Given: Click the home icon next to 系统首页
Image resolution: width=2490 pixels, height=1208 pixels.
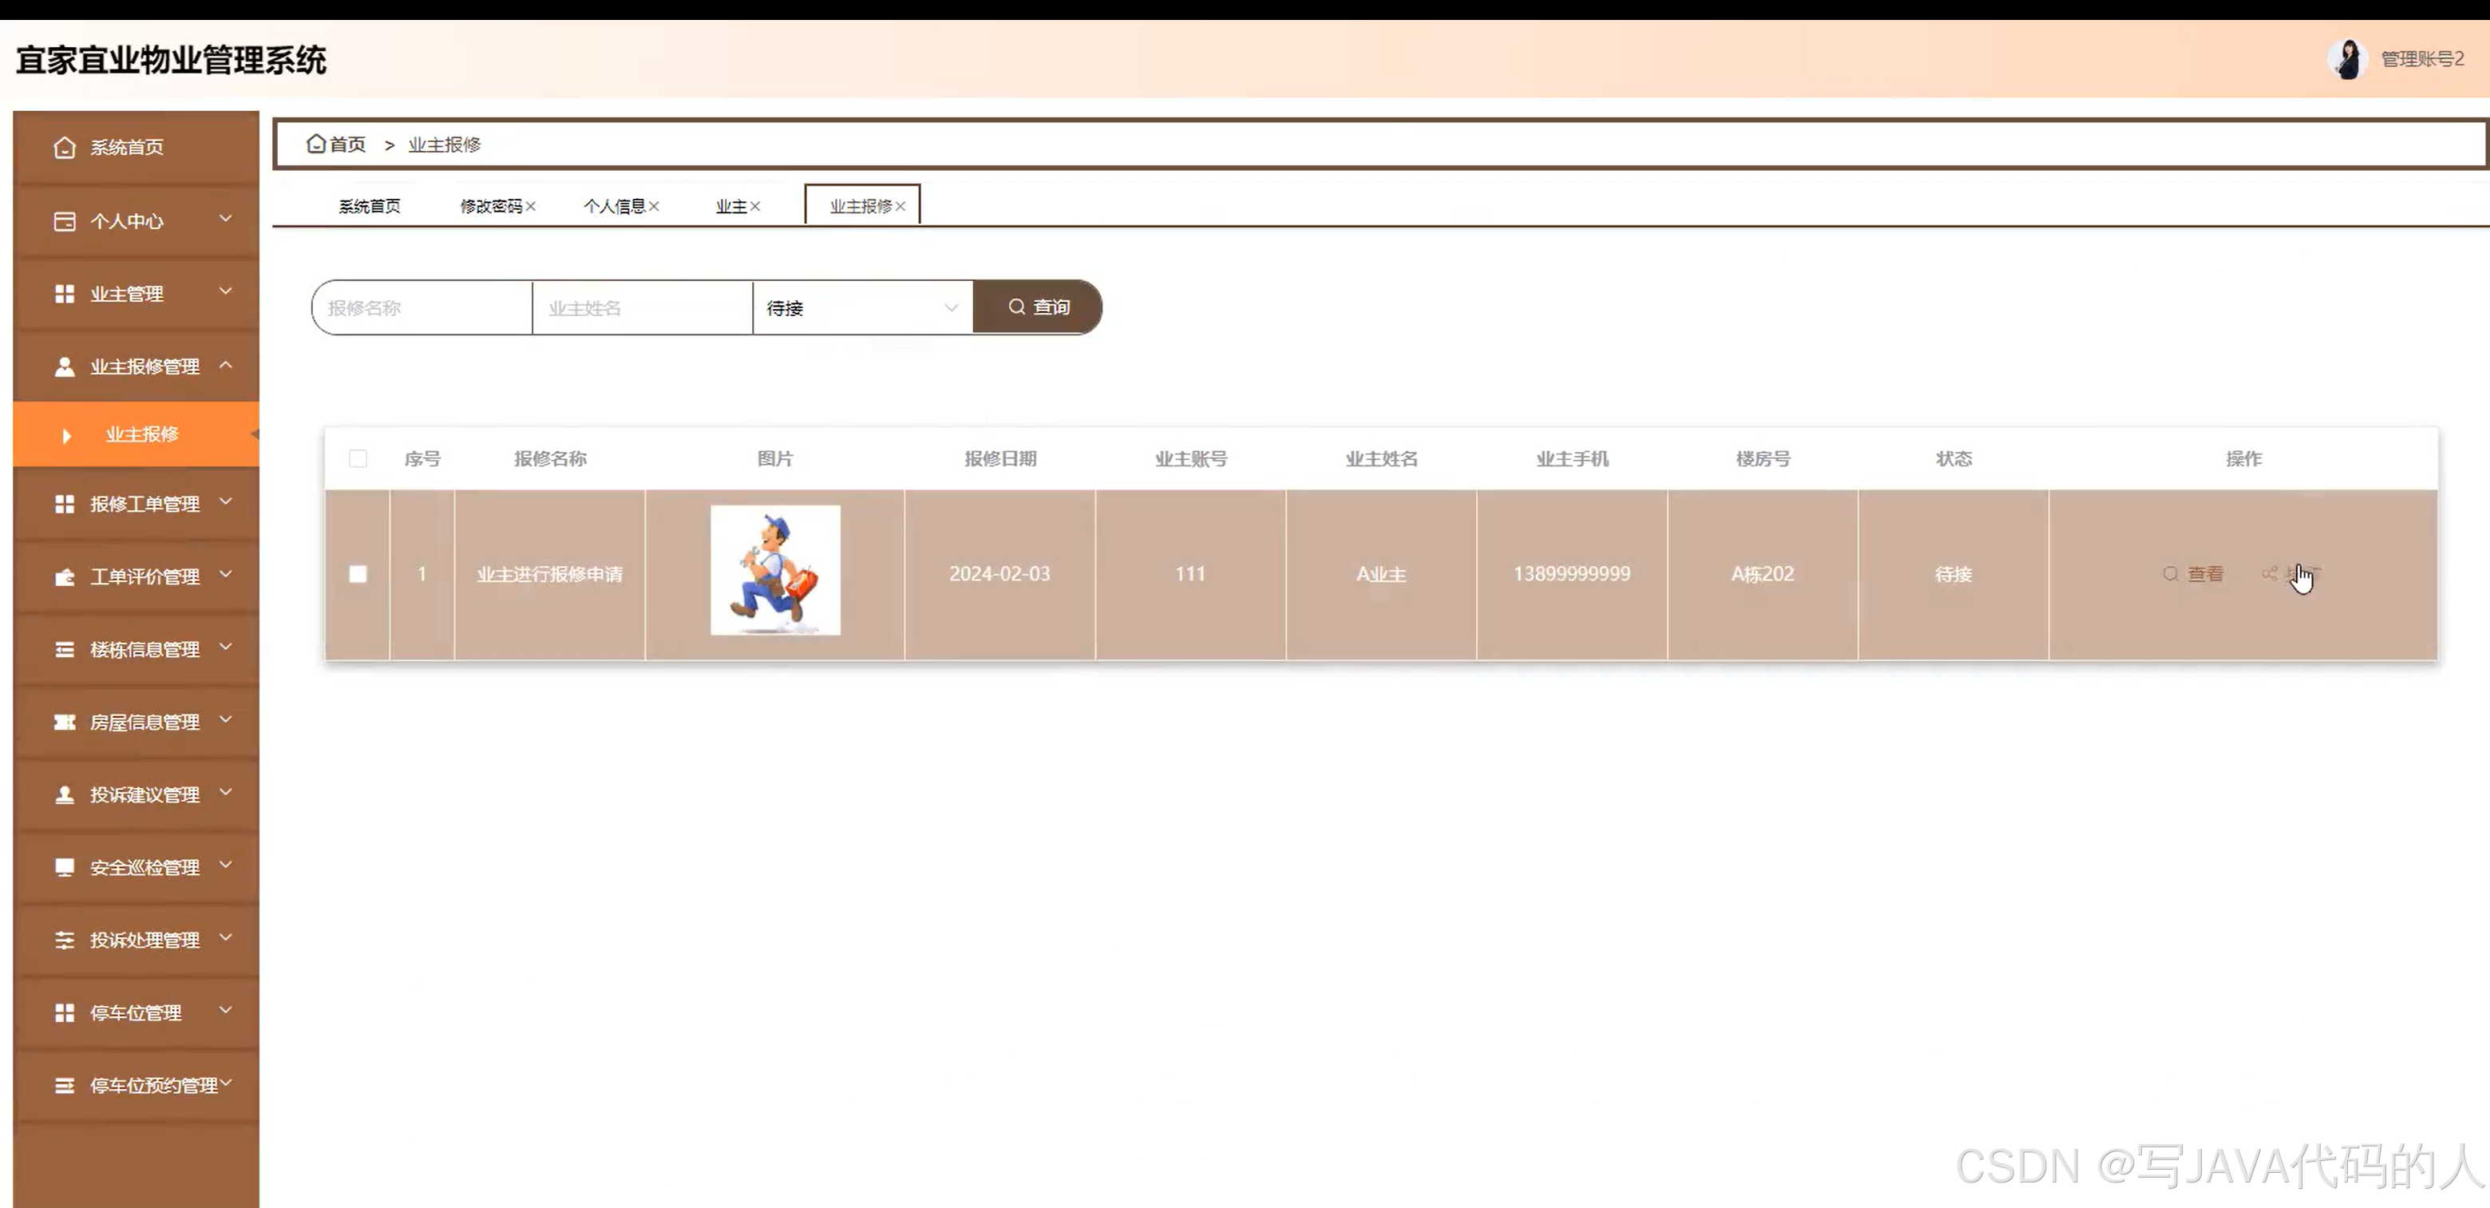Looking at the screenshot, I should click(x=65, y=147).
